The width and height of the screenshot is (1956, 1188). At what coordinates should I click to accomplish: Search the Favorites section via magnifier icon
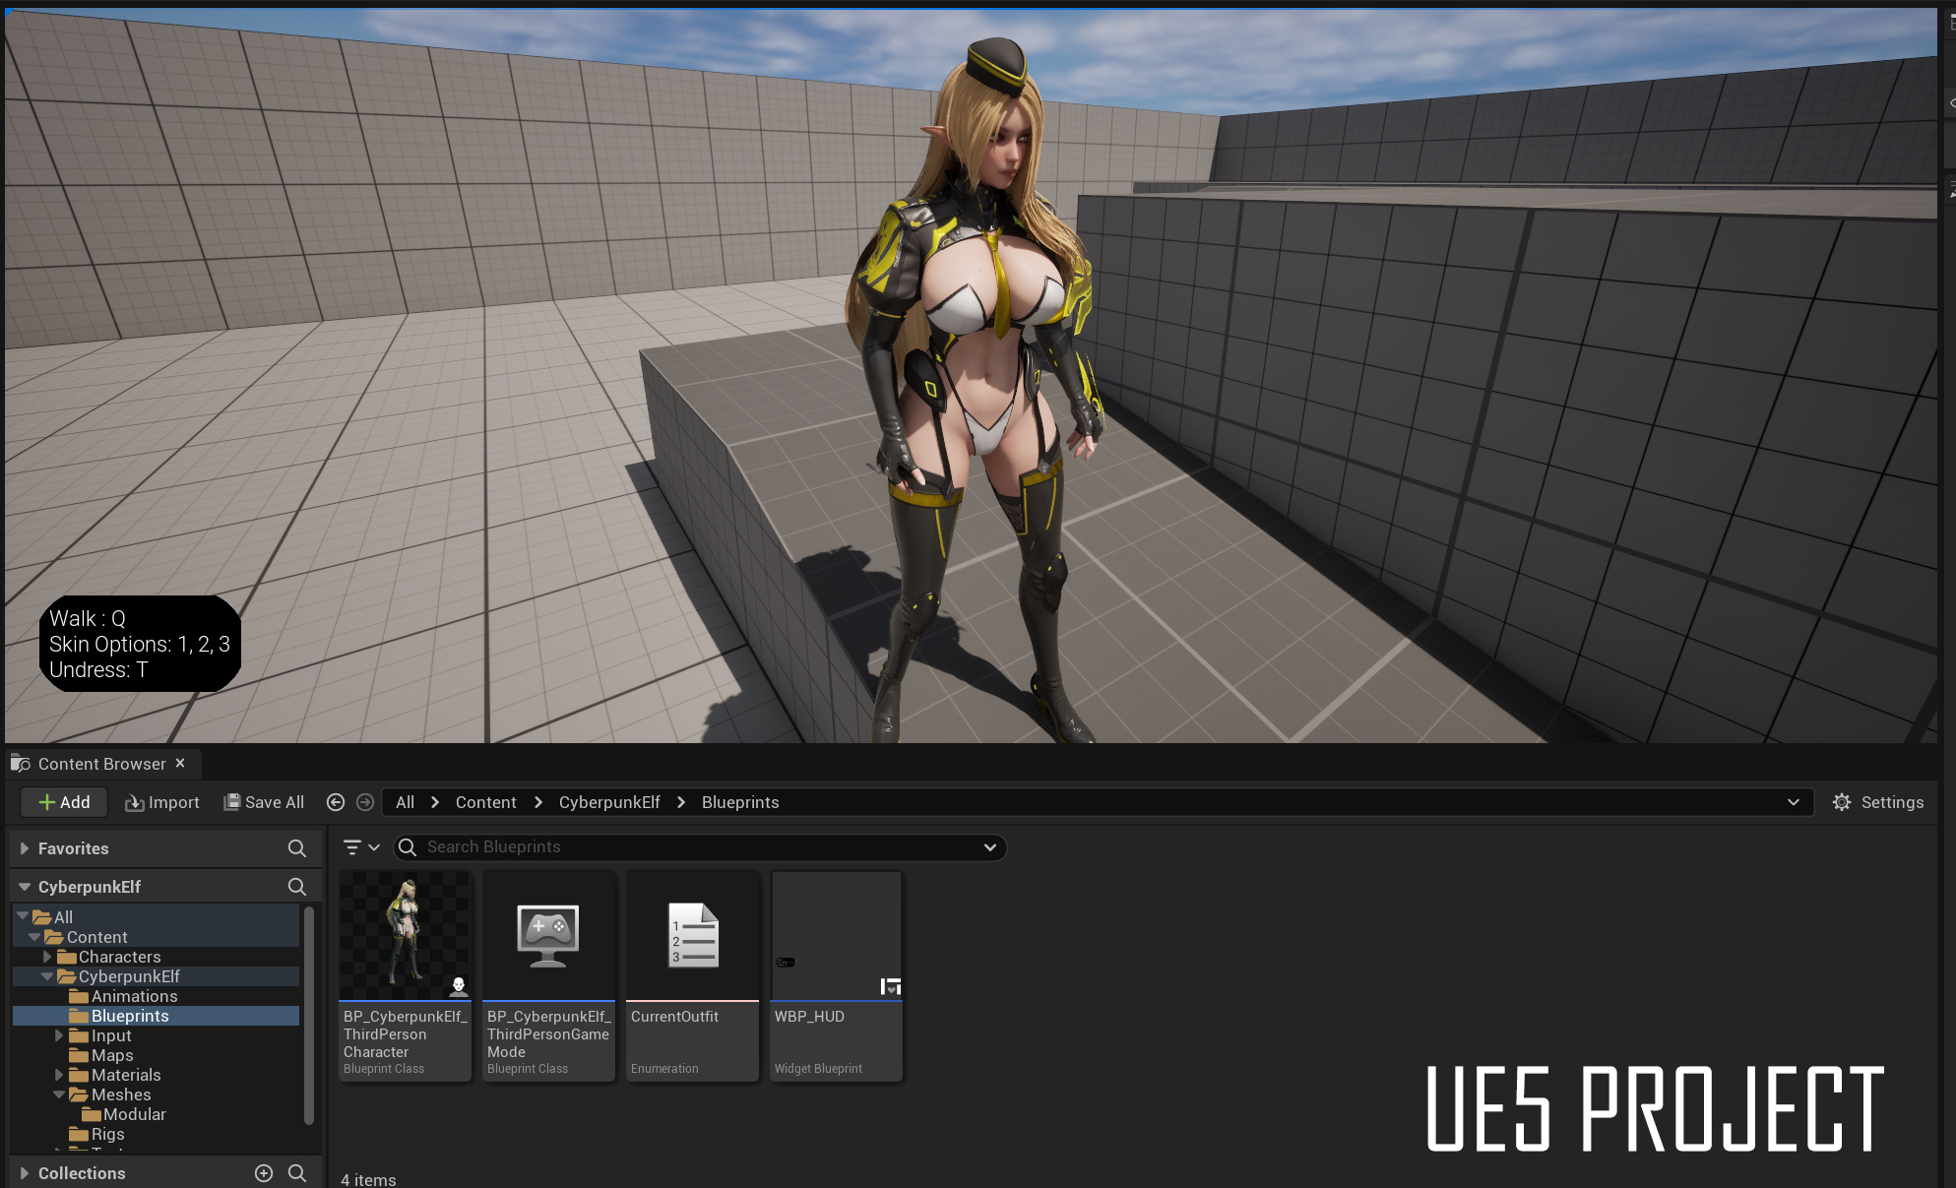[296, 848]
